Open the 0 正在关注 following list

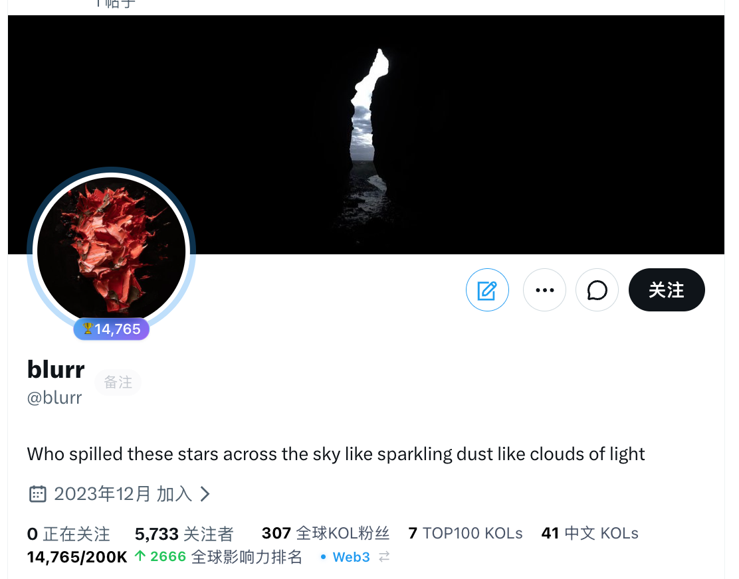(69, 535)
